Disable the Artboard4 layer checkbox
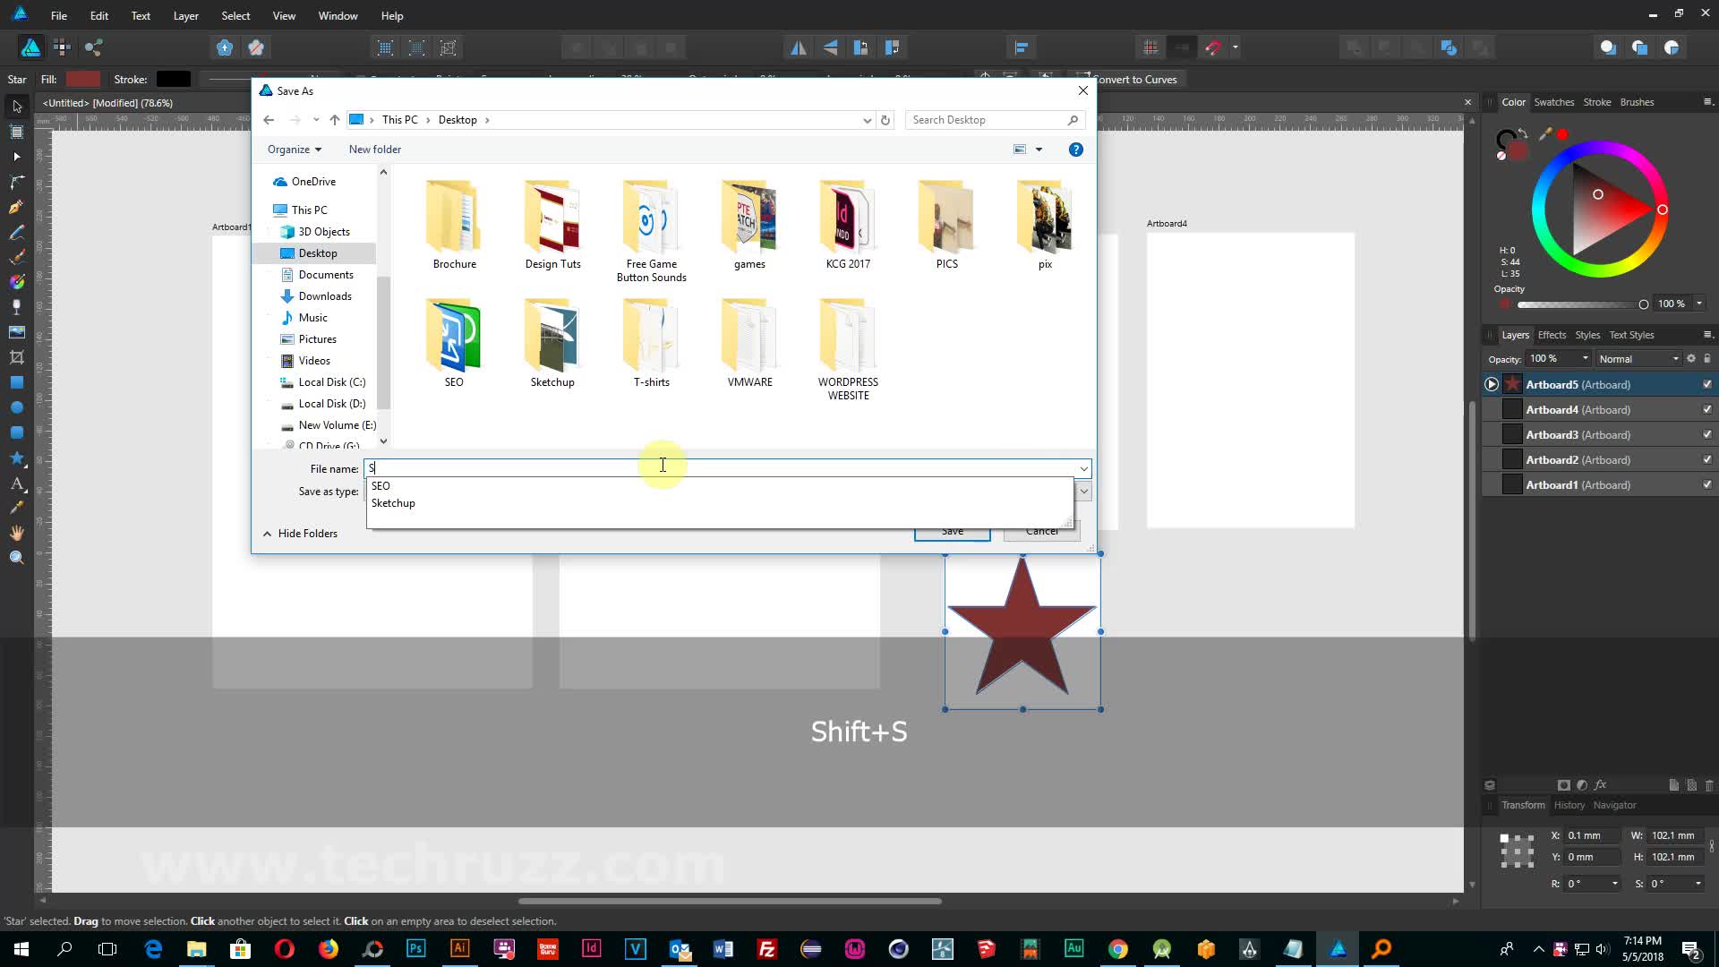This screenshot has height=967, width=1719. (x=1707, y=409)
